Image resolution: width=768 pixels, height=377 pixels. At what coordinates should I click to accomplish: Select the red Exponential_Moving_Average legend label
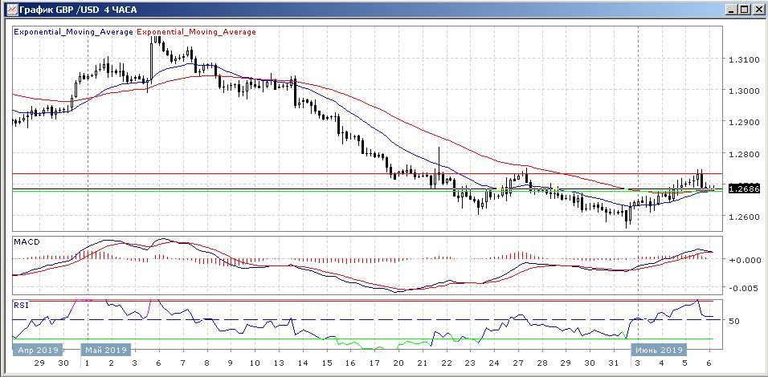(x=197, y=32)
